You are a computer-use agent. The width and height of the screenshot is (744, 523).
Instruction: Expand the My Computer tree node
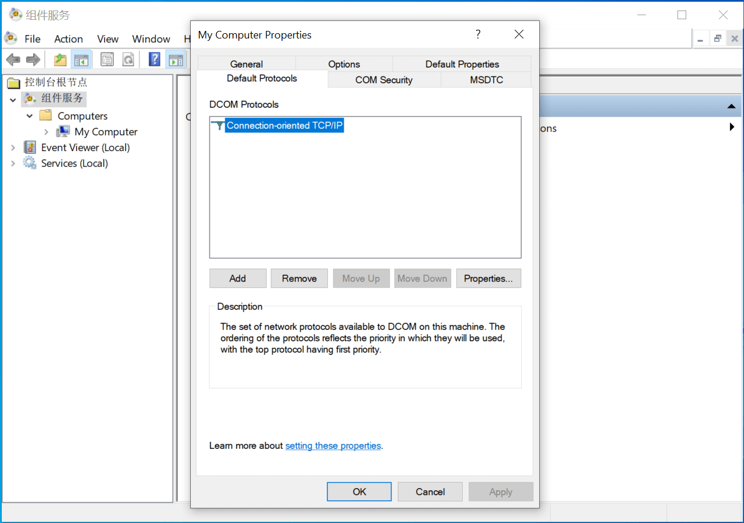47,132
